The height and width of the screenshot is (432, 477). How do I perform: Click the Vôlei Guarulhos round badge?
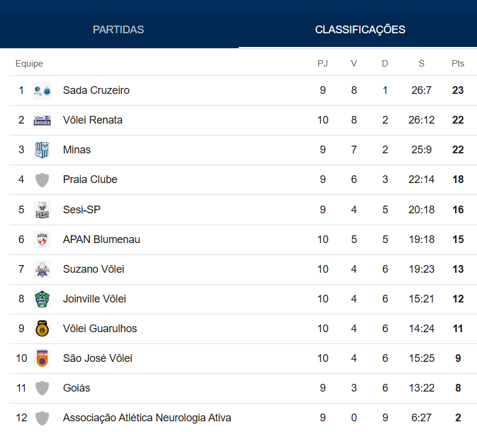coord(42,329)
